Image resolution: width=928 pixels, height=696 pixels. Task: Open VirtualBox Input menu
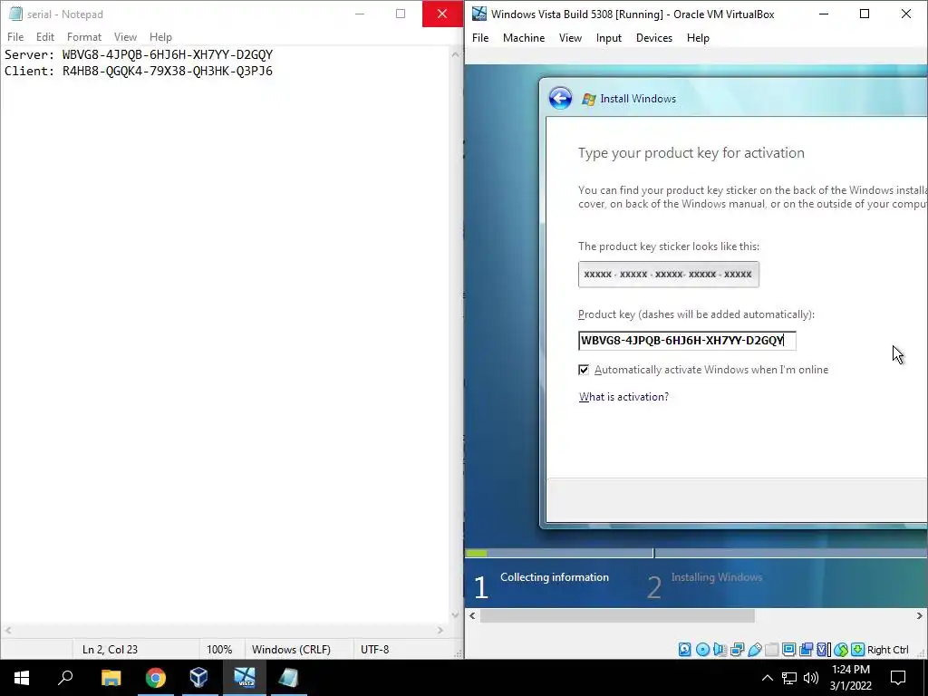(x=608, y=38)
